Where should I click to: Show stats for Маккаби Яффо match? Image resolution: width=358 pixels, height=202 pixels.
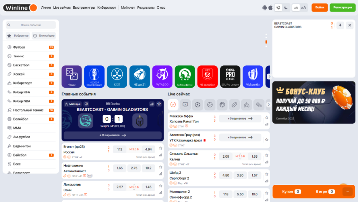267,124
